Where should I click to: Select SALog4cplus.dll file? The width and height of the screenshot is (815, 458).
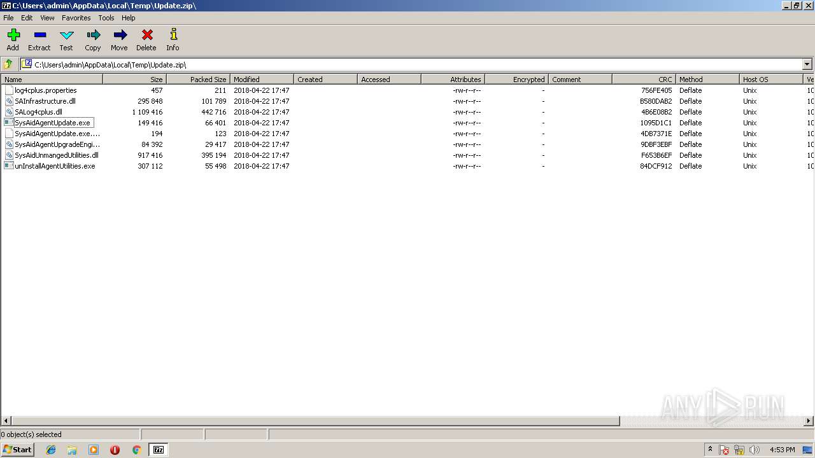[38, 112]
